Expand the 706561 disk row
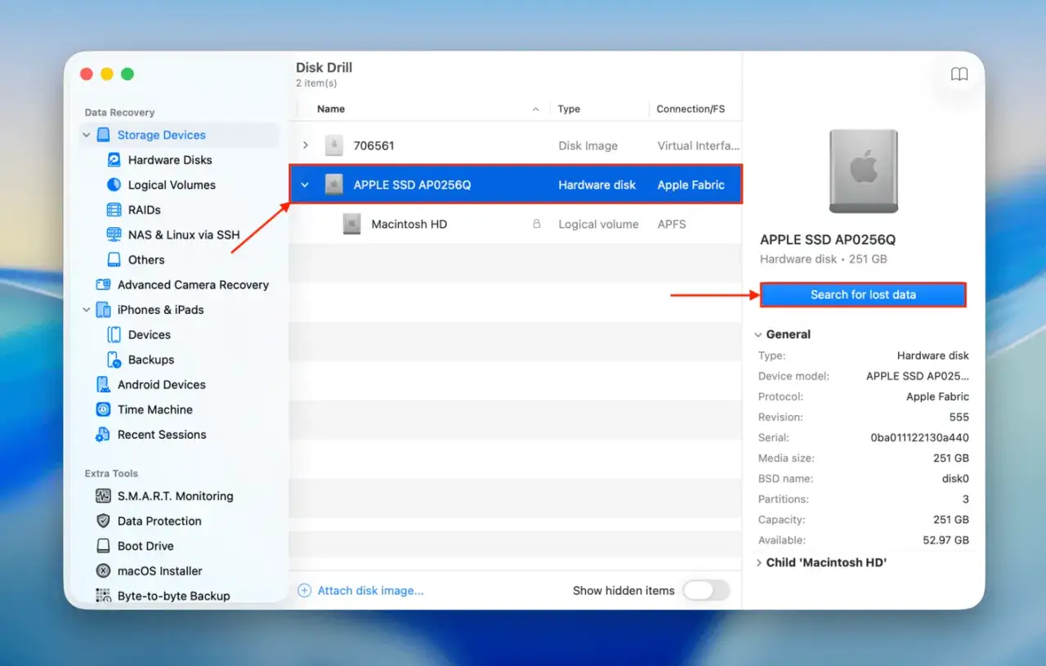The width and height of the screenshot is (1046, 666). 306,145
